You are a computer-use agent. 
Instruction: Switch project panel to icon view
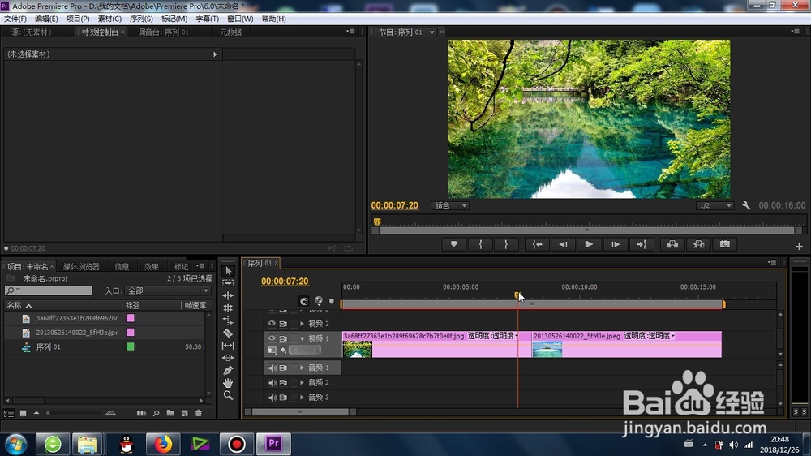click(x=23, y=413)
